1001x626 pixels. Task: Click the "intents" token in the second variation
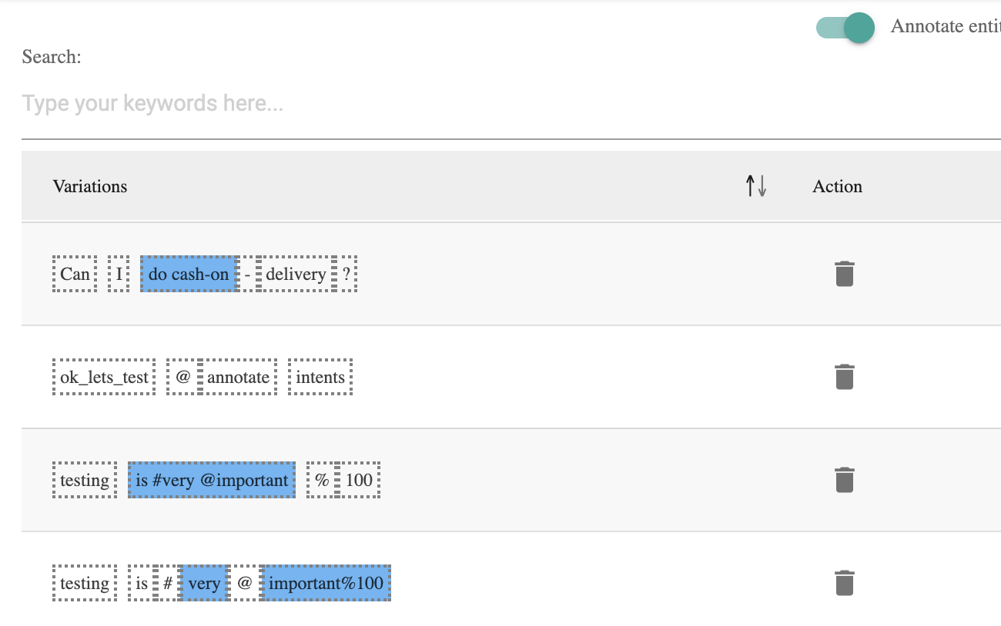point(320,376)
